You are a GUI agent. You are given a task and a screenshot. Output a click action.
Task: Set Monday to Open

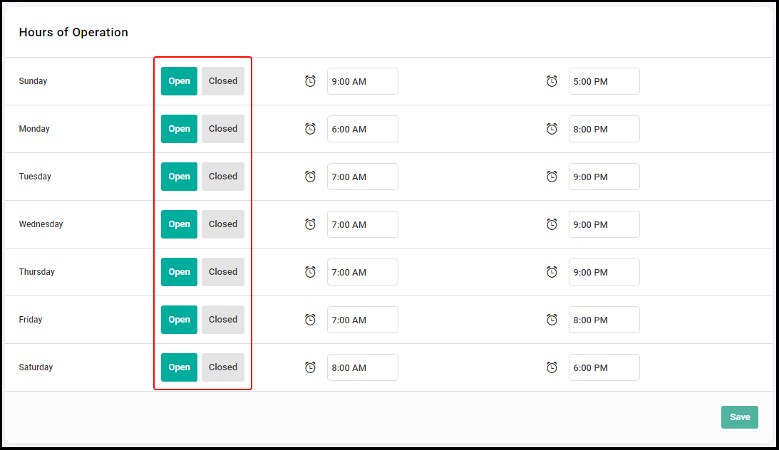coord(179,128)
